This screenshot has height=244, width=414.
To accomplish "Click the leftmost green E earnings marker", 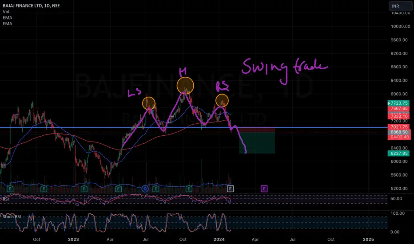I will click(10, 189).
